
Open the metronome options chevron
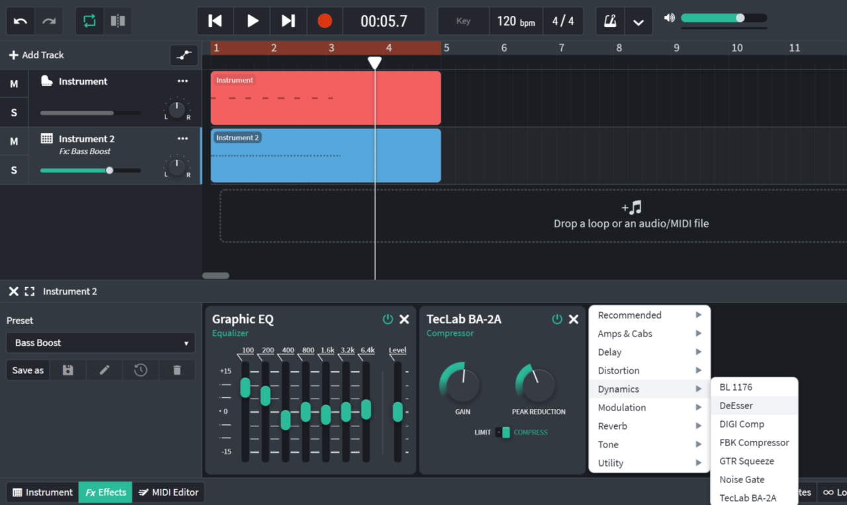coord(638,20)
